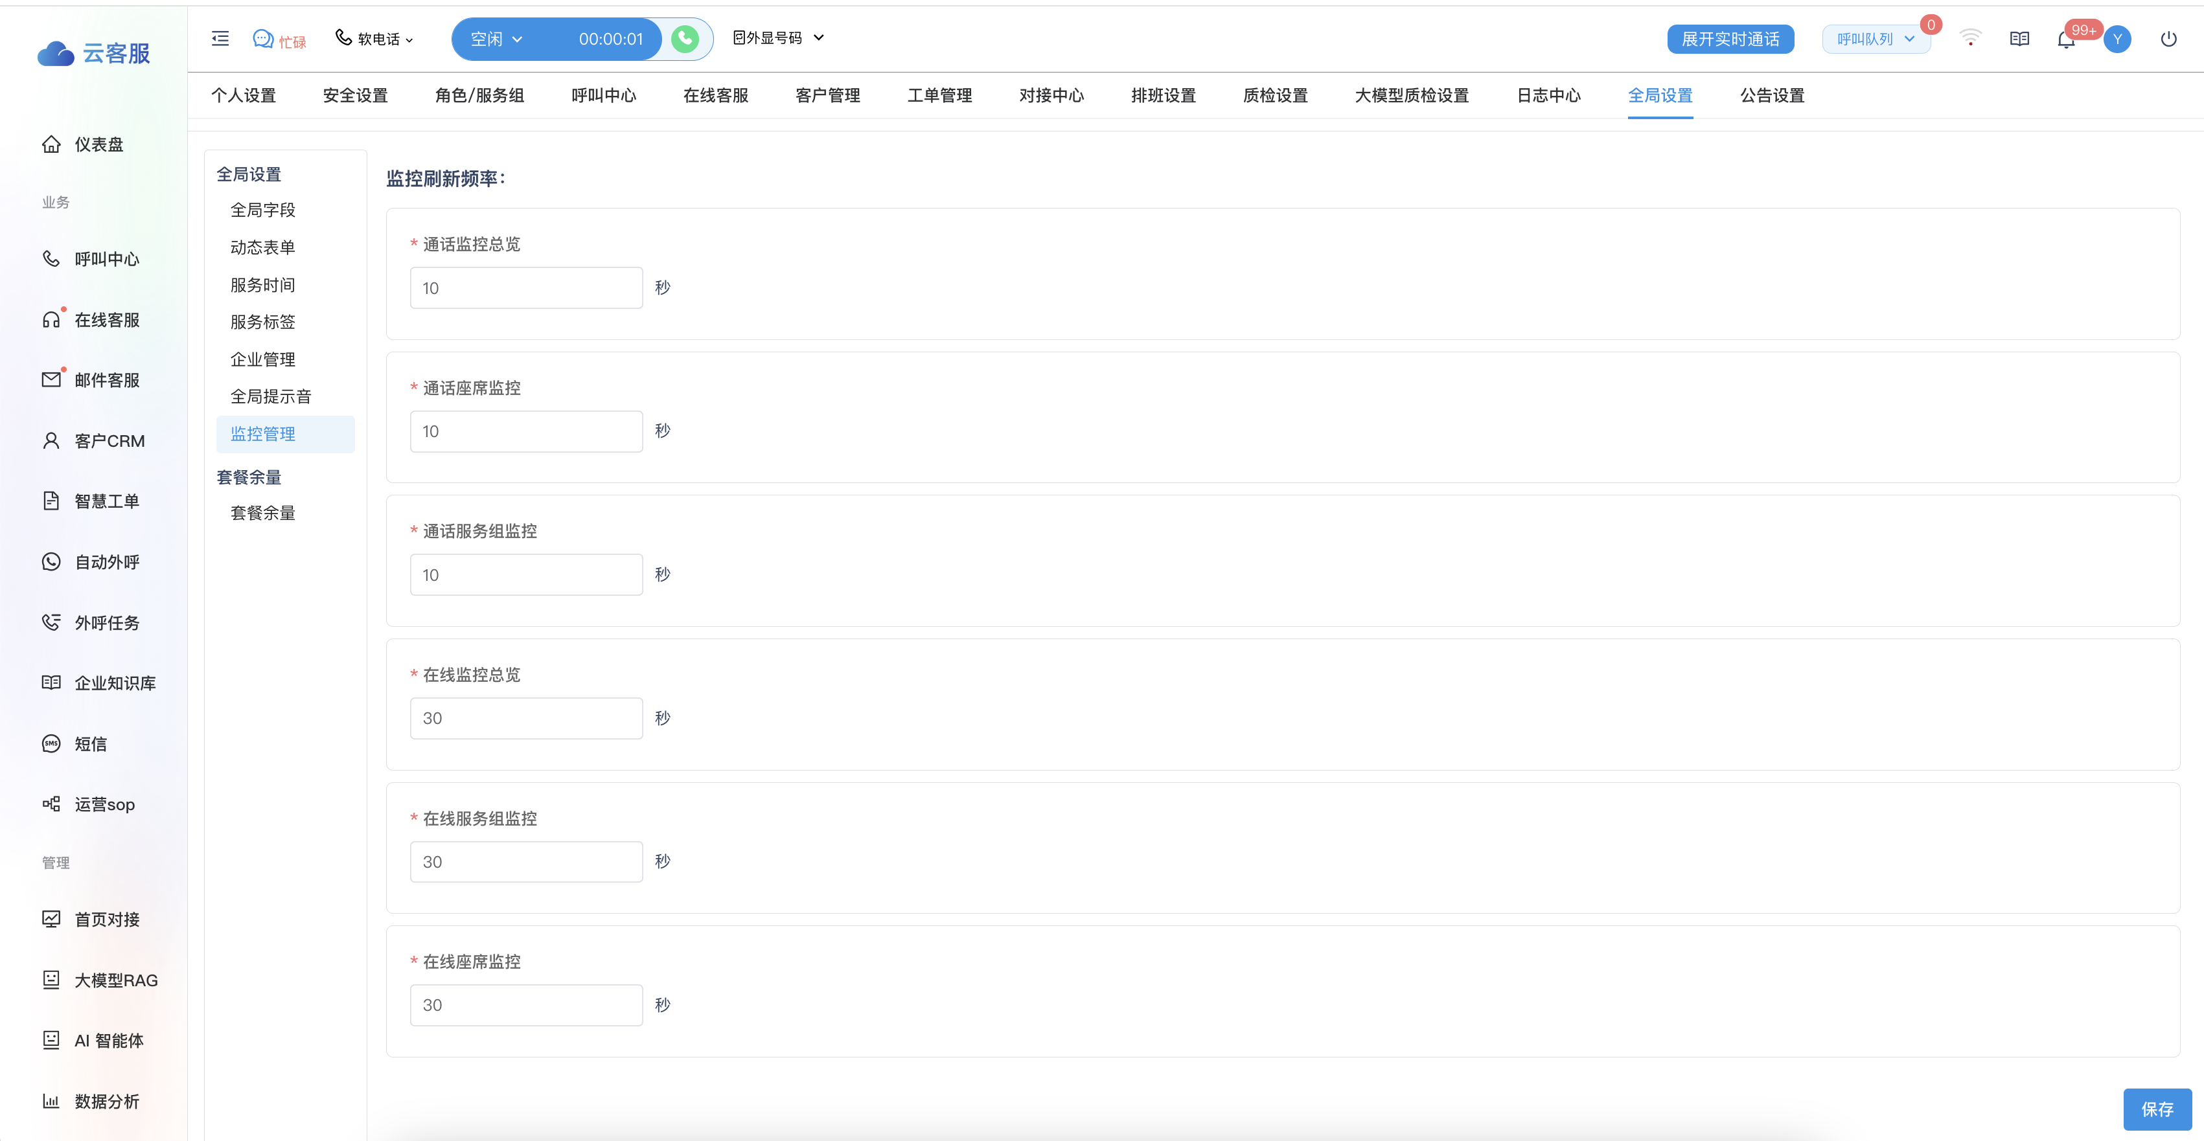Click the 在线监控总览 seconds input

coord(526,719)
